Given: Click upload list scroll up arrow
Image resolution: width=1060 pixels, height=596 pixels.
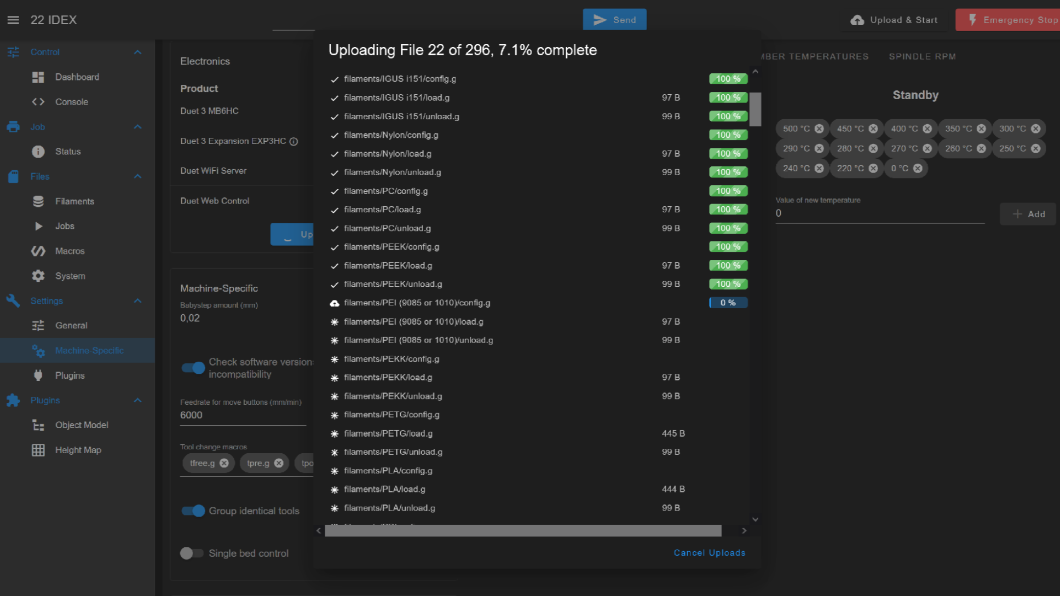Looking at the screenshot, I should (756, 72).
